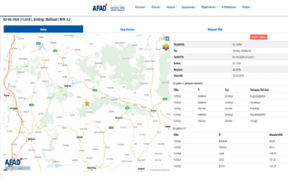Click the AFAD watermark logo on the map
This screenshot has height=194, width=290.
coord(16,162)
